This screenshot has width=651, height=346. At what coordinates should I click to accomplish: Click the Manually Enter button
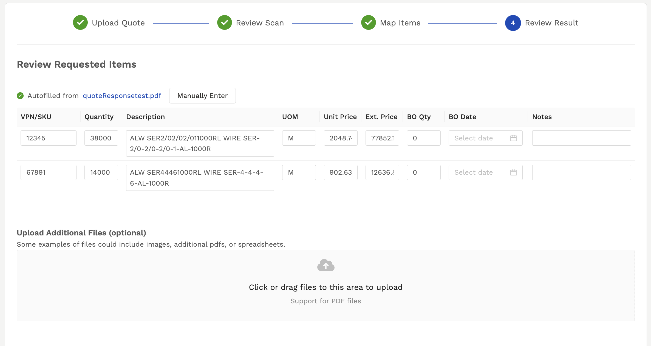[x=202, y=96]
